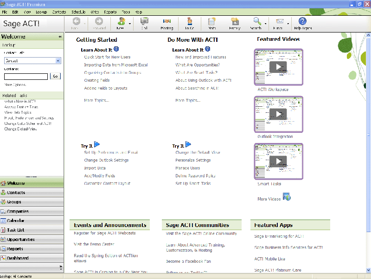The image size is (371, 279).
Task: Open the Quick Start for New Users link
Action: click(x=107, y=57)
